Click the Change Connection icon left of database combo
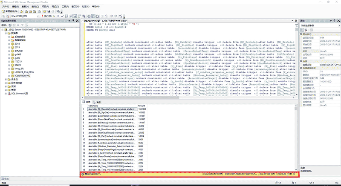Image resolution: width=341 pixels, height=186 pixels. tap(8, 16)
